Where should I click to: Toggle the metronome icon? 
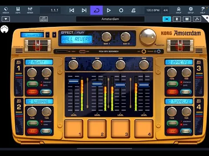coord(133,10)
